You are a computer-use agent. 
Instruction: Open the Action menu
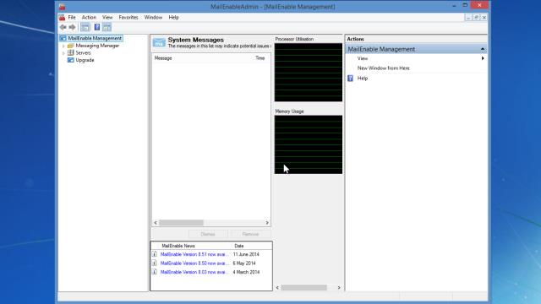89,17
